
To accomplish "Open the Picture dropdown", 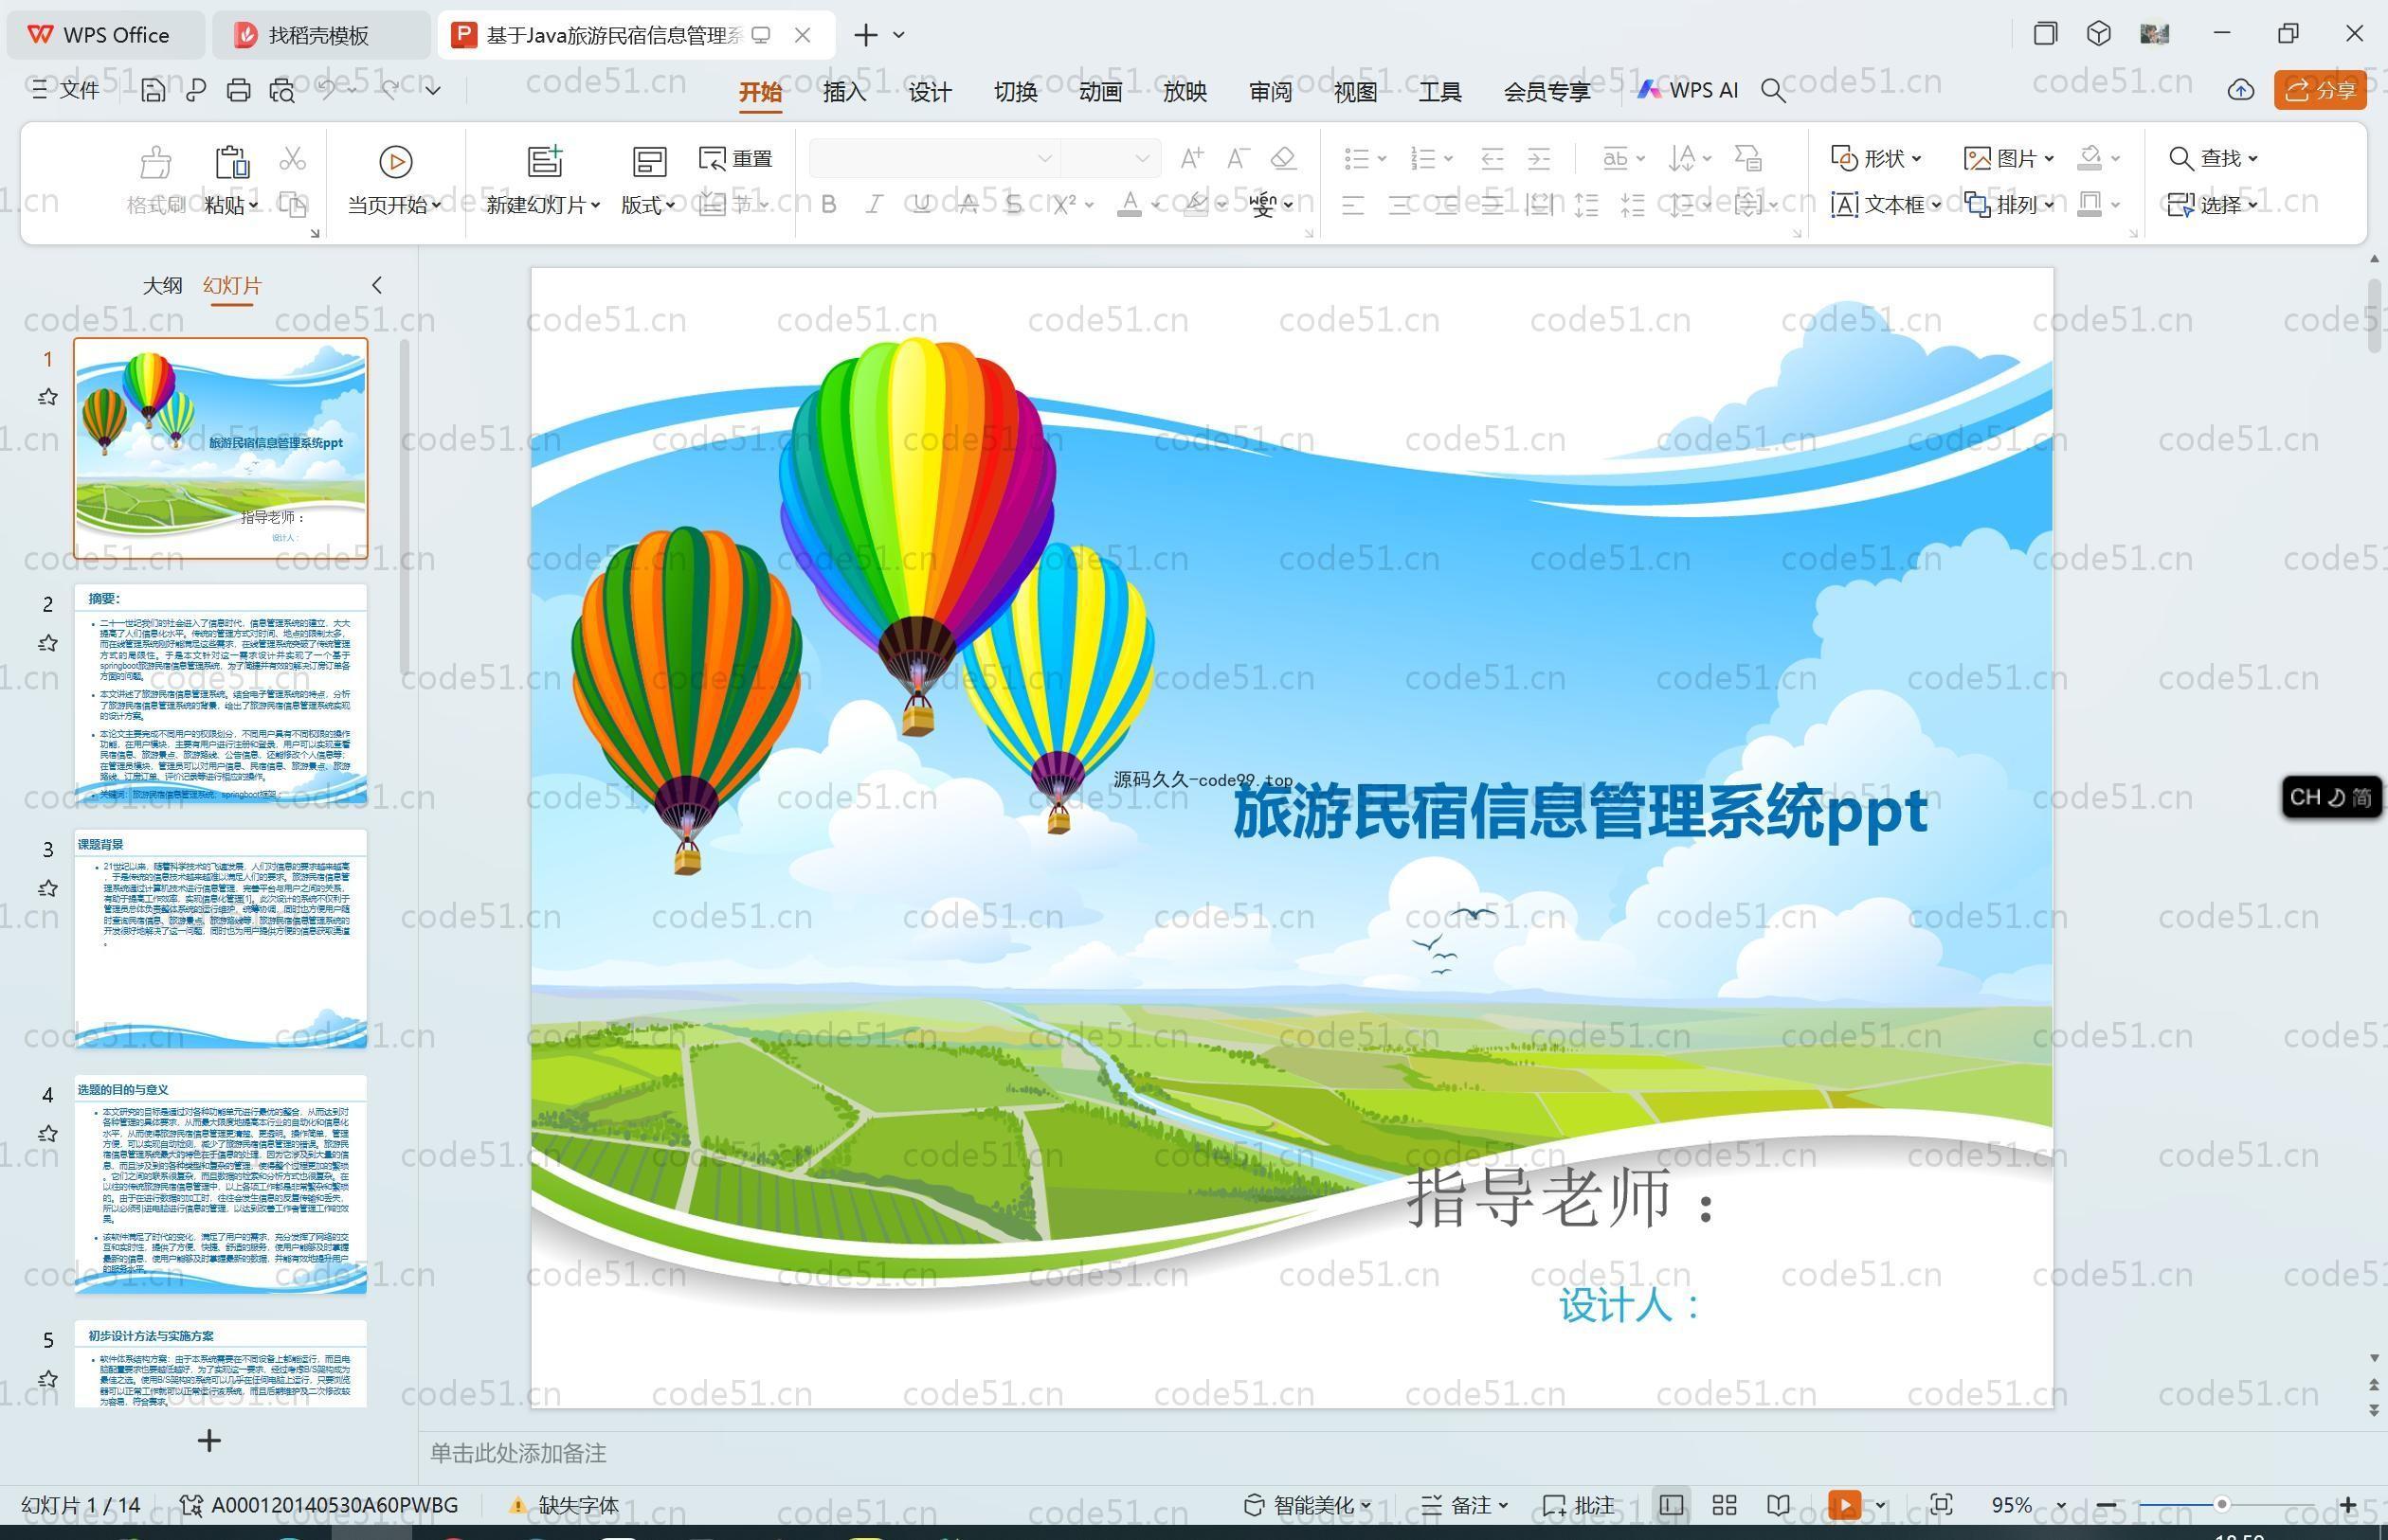I will [2009, 158].
